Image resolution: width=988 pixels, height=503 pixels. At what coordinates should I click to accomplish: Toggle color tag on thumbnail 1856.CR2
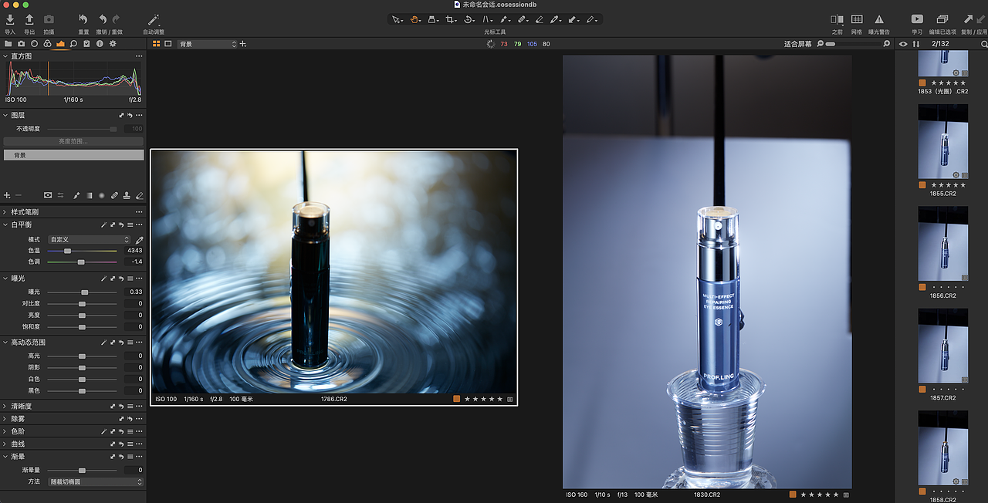click(922, 287)
